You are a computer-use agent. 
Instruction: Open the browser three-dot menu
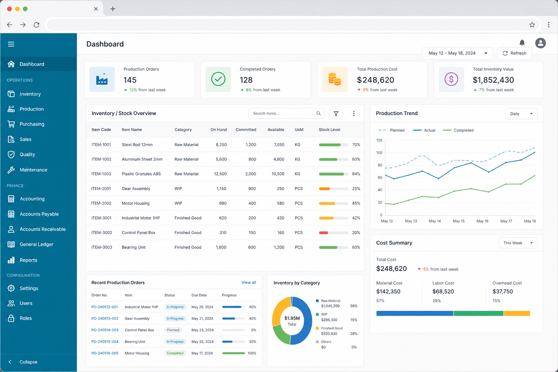[549, 25]
